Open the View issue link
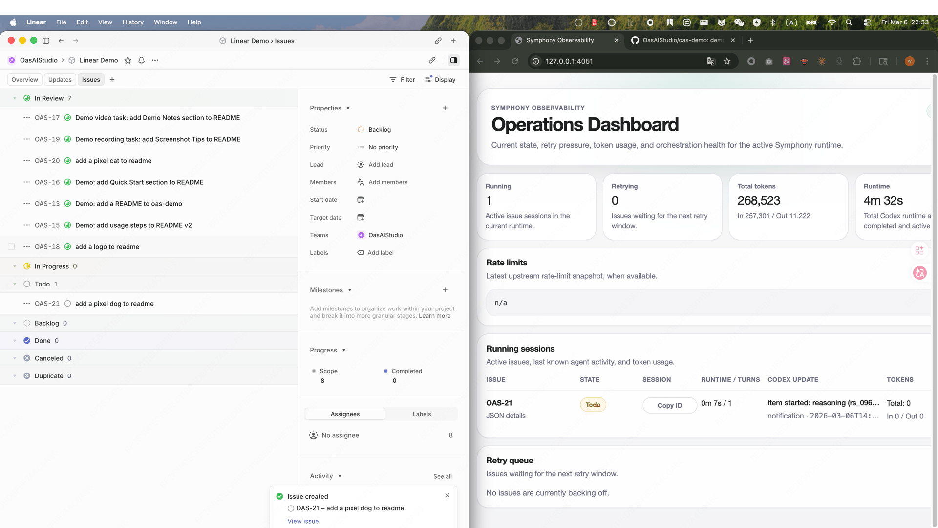 click(x=303, y=521)
